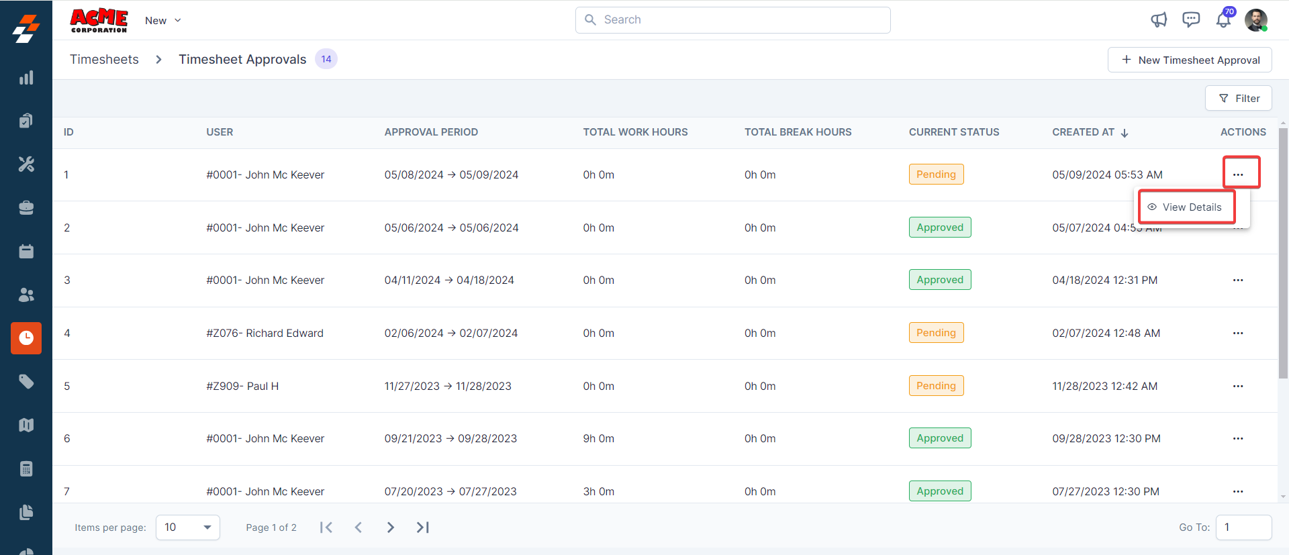Open the items per page dropdown
1289x555 pixels.
tap(187, 527)
